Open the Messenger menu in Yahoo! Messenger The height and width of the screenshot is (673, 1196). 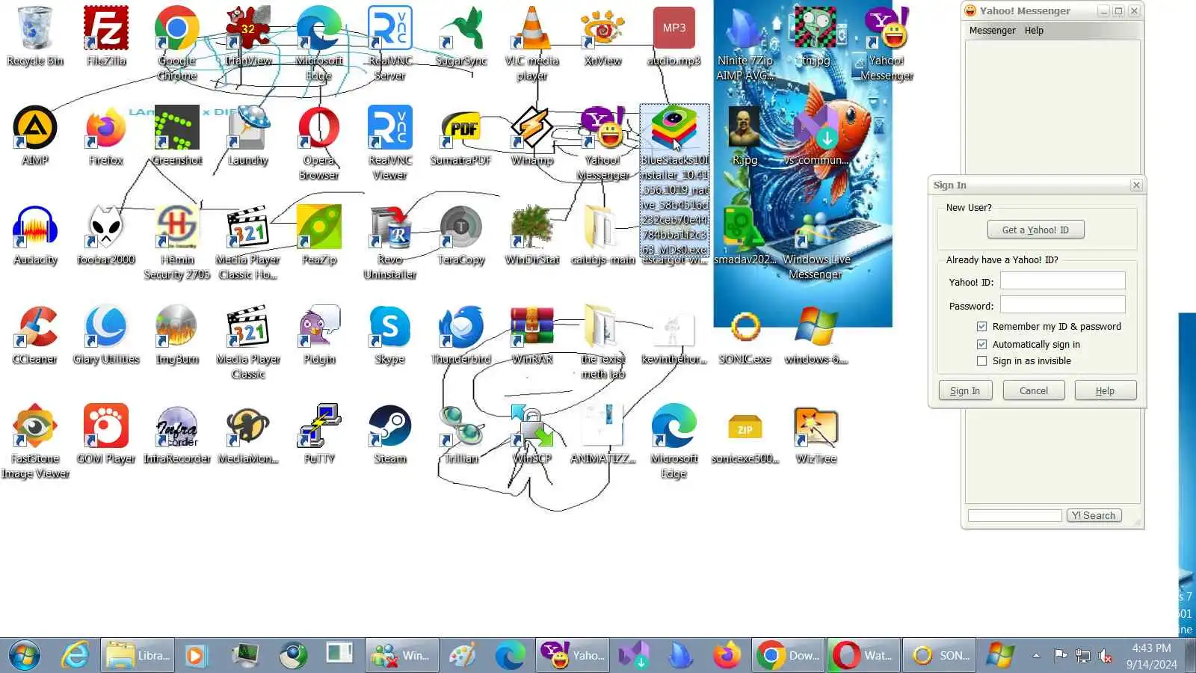click(992, 31)
